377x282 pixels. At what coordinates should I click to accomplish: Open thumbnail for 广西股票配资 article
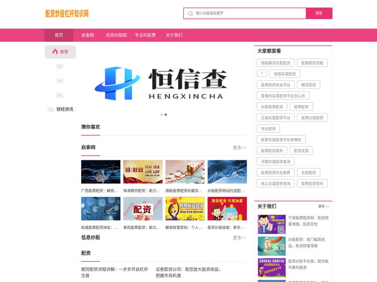pyautogui.click(x=101, y=172)
